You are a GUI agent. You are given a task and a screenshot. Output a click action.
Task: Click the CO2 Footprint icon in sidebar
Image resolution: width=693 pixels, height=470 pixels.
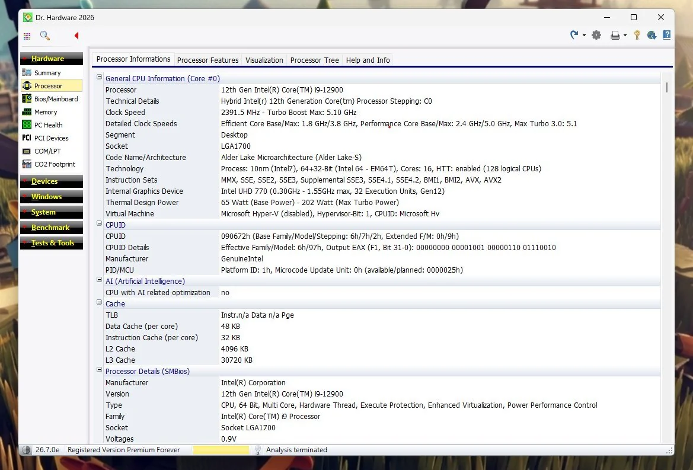point(27,164)
